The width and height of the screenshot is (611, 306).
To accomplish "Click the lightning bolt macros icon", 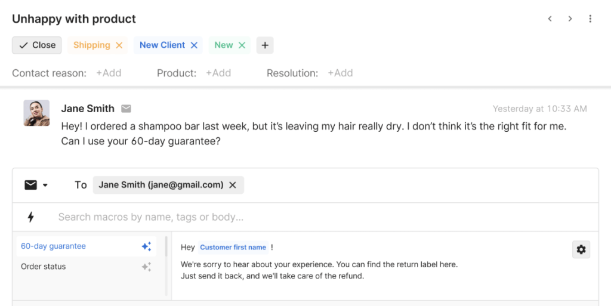I will click(x=30, y=217).
